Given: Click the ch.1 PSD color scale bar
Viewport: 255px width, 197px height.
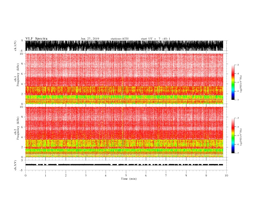Looking at the screenshot, I should pyautogui.click(x=233, y=82).
